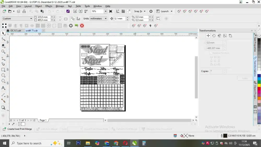Click the Import icon
Image resolution: width=261 pixels, height=147 pixels.
click(x=75, y=11)
